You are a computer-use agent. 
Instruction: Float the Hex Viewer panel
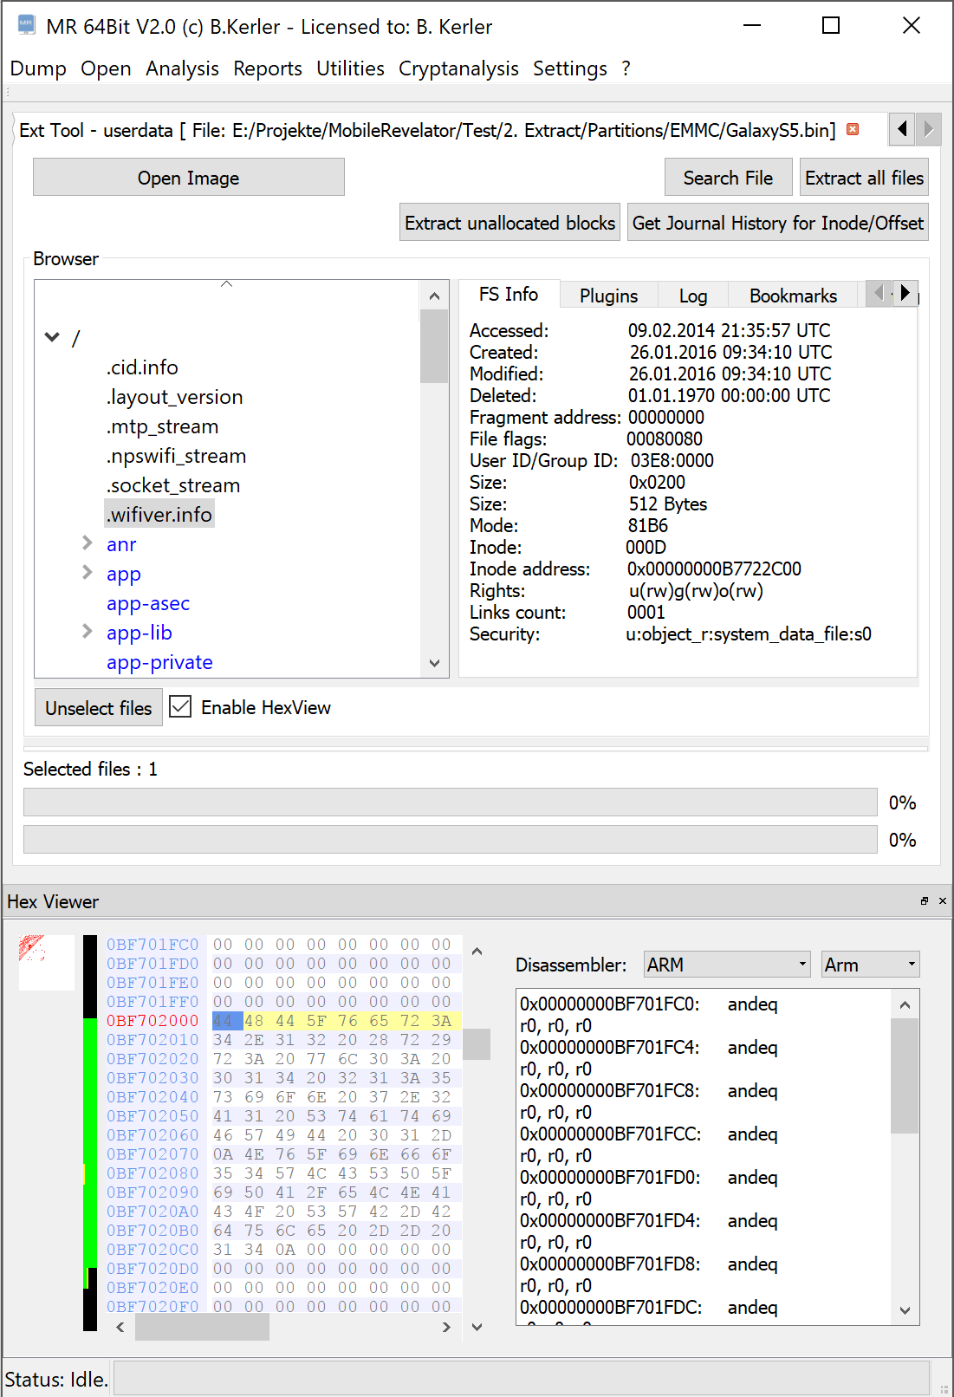coord(925,901)
